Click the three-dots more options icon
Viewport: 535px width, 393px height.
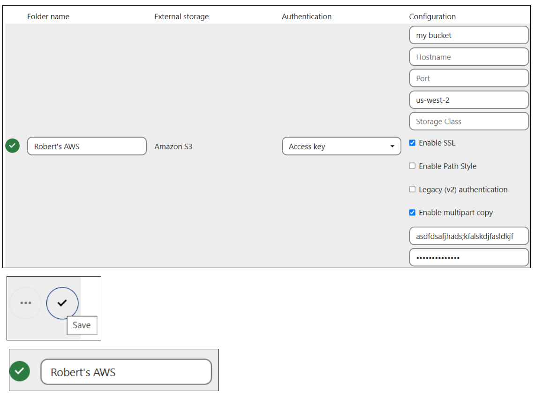coord(26,303)
